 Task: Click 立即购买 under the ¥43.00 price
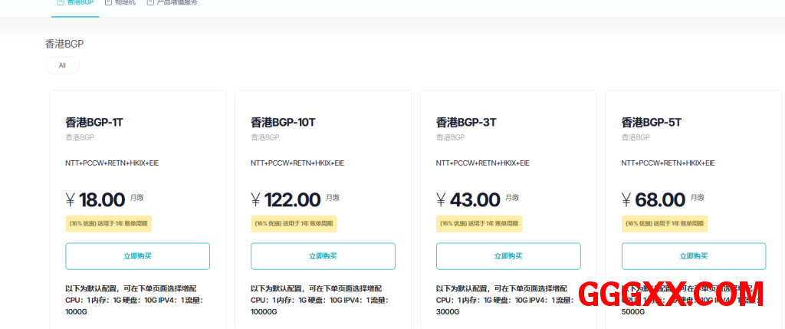click(x=508, y=256)
